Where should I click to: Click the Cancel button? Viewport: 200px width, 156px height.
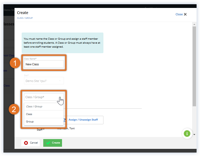point(31,143)
